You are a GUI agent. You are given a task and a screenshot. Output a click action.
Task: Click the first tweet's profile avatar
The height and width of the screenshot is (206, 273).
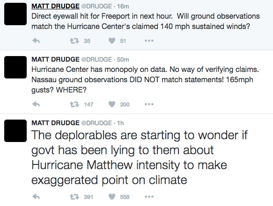[15, 14]
